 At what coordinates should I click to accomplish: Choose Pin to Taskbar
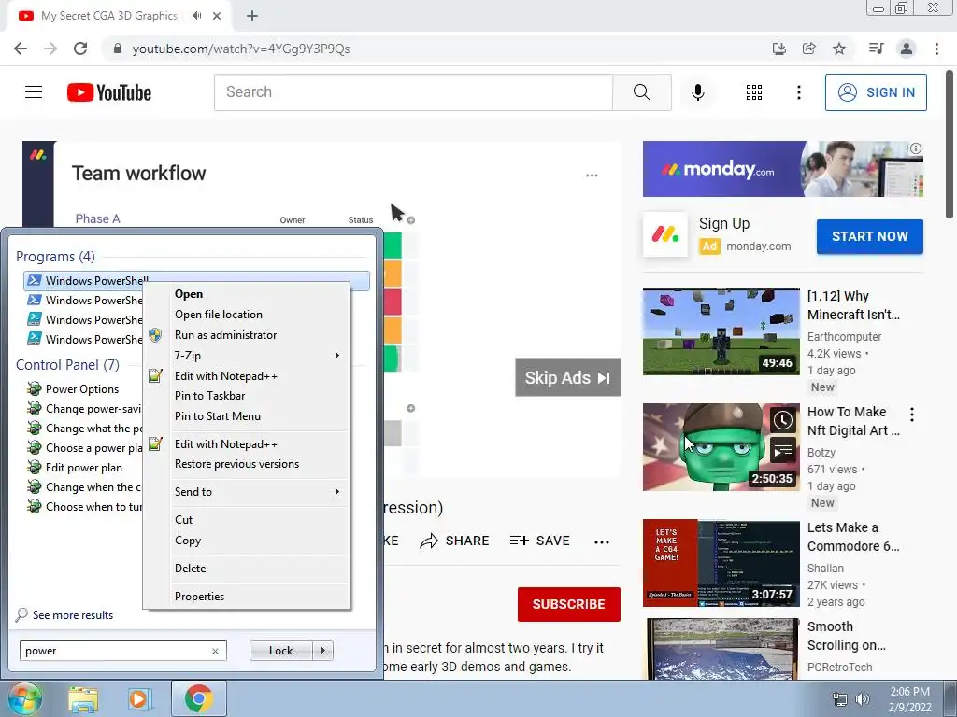249,396
